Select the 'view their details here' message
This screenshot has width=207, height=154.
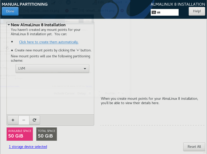149,101
